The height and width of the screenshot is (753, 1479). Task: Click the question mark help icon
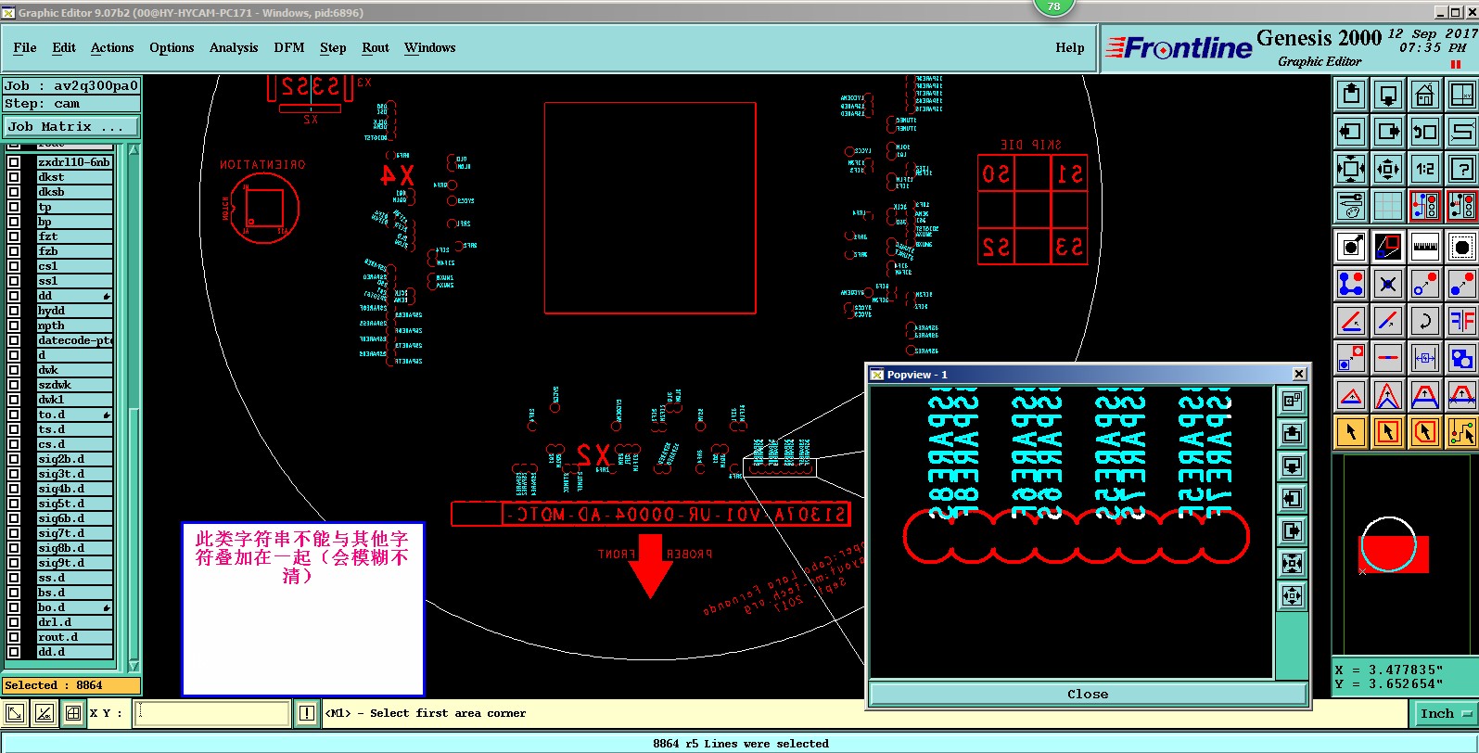[1462, 169]
